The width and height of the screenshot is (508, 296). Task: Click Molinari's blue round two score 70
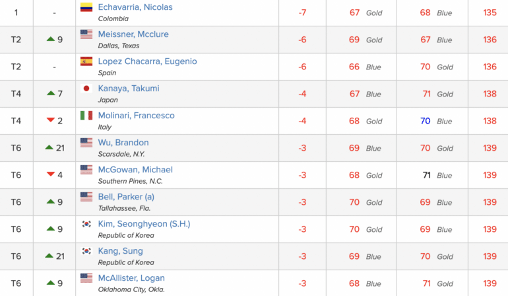point(425,121)
